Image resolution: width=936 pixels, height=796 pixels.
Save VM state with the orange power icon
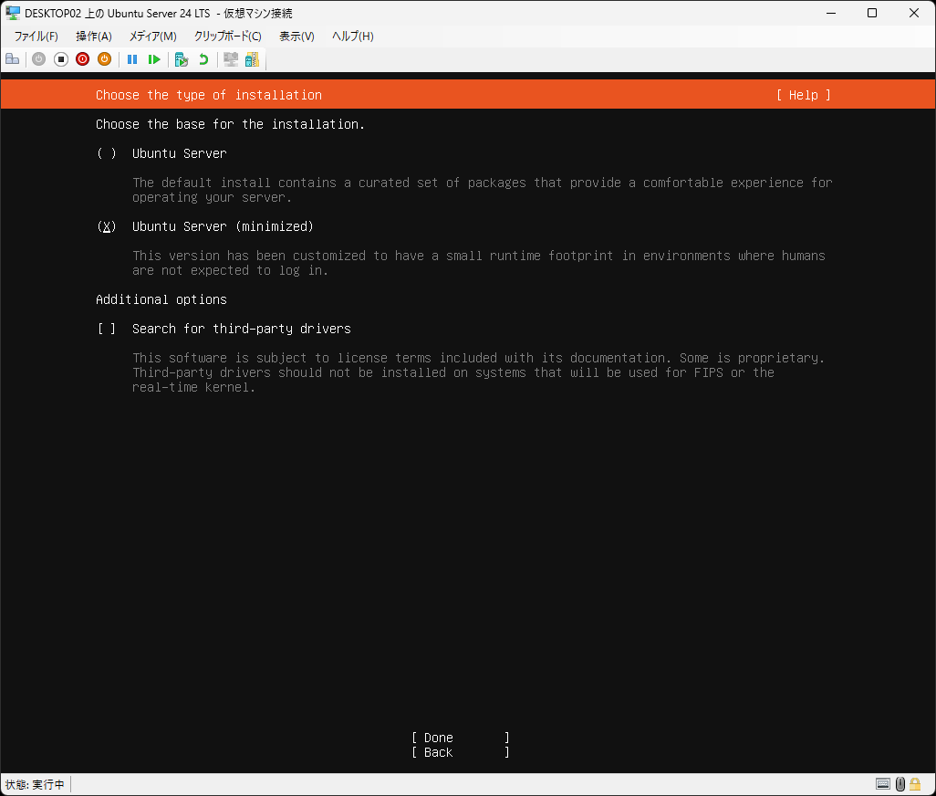click(105, 59)
